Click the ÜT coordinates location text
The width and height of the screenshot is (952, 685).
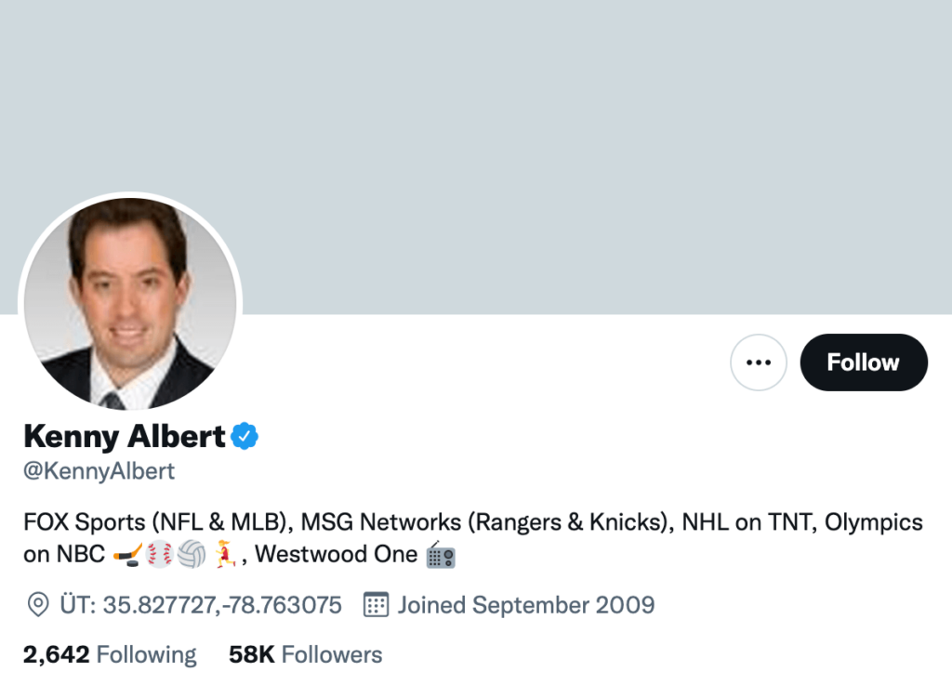coord(199,606)
